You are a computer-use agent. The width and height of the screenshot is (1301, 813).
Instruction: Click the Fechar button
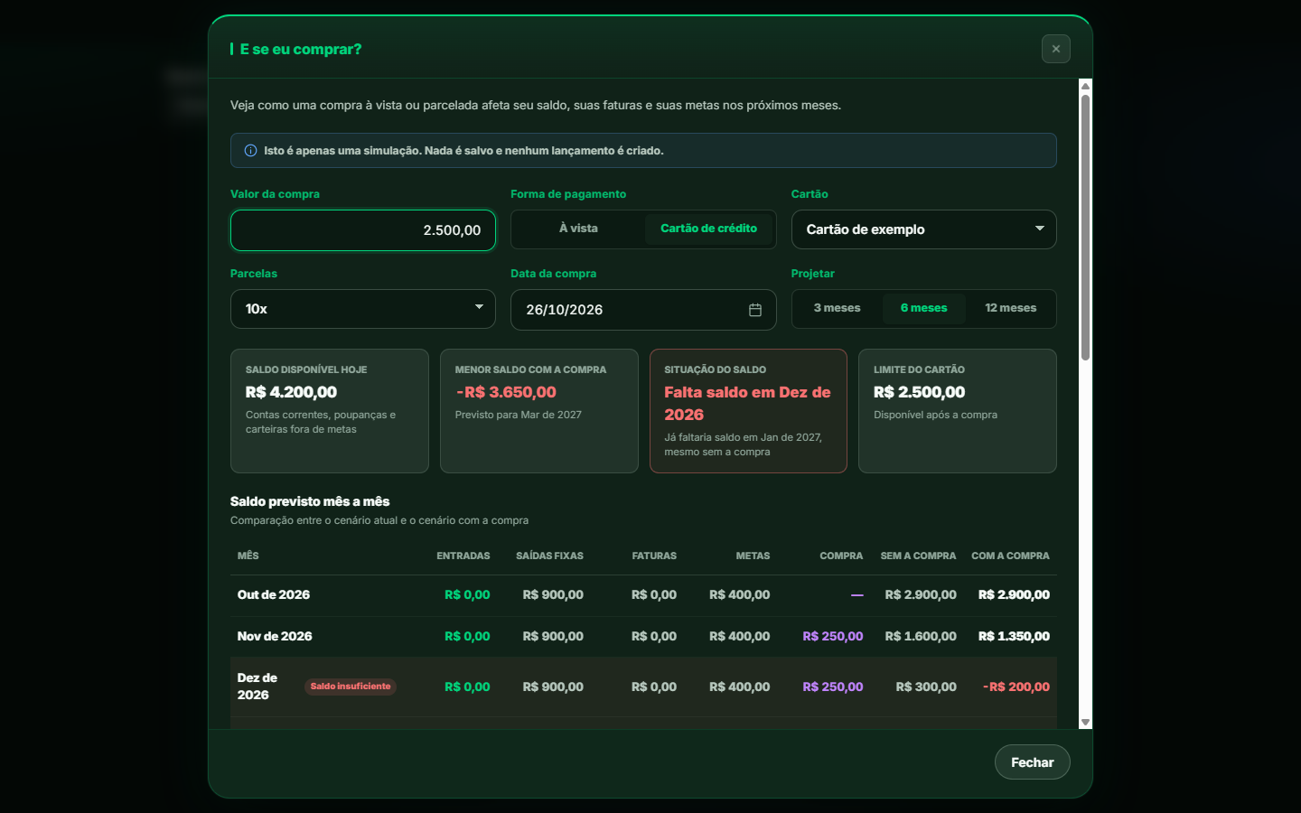tap(1032, 762)
